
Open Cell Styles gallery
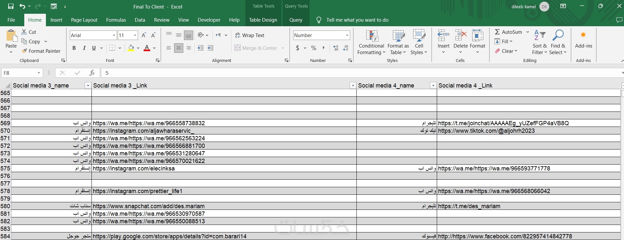(419, 42)
